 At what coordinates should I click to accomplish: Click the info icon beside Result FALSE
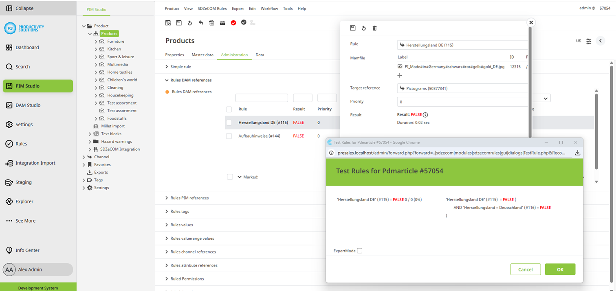click(425, 115)
